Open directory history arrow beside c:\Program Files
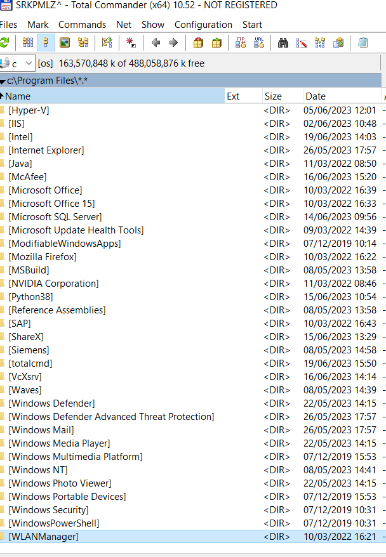 [x=3, y=81]
